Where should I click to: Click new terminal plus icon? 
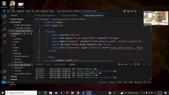coord(130,64)
